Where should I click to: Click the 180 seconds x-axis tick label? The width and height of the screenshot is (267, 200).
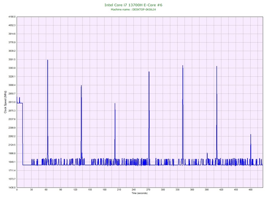click(104, 190)
